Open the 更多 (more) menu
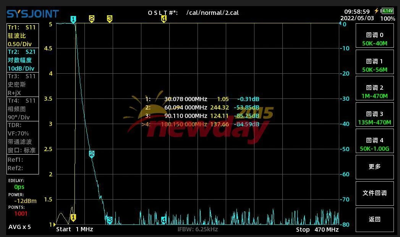The image size is (400, 237). (374, 167)
